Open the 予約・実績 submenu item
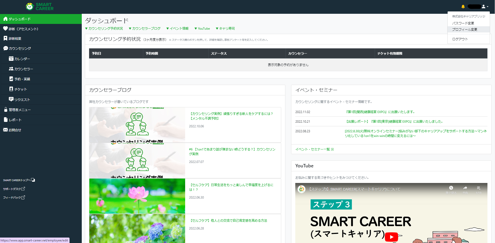 tap(41, 79)
